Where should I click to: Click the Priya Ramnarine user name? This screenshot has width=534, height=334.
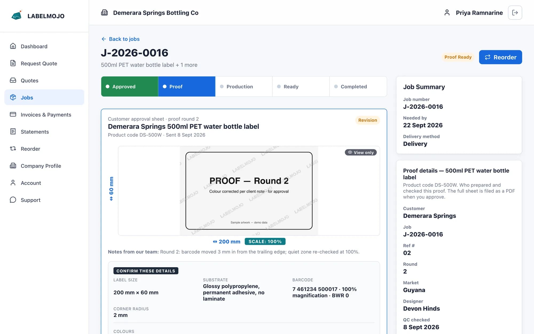point(479,13)
